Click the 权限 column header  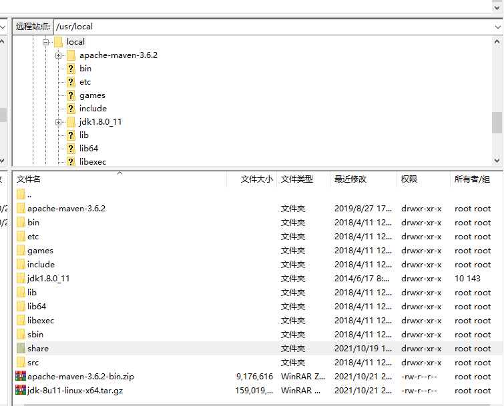(x=409, y=179)
